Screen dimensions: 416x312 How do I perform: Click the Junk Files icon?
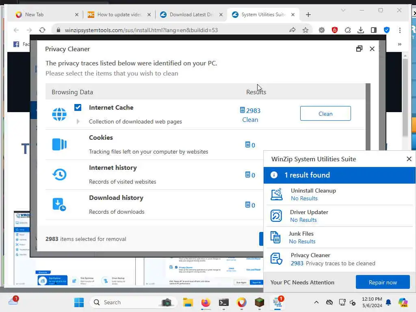275,237
